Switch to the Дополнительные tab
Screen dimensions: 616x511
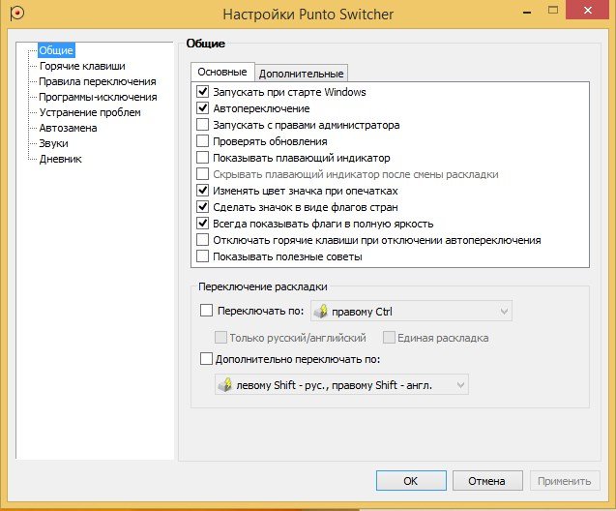point(302,74)
